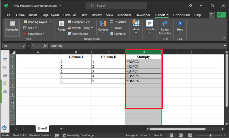229x138 pixels.
Task: Switch to the Kutools Plus tab
Action: point(181,15)
